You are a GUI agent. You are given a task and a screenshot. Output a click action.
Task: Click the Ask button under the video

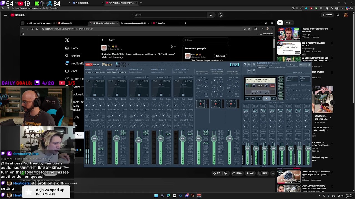click(250, 173)
